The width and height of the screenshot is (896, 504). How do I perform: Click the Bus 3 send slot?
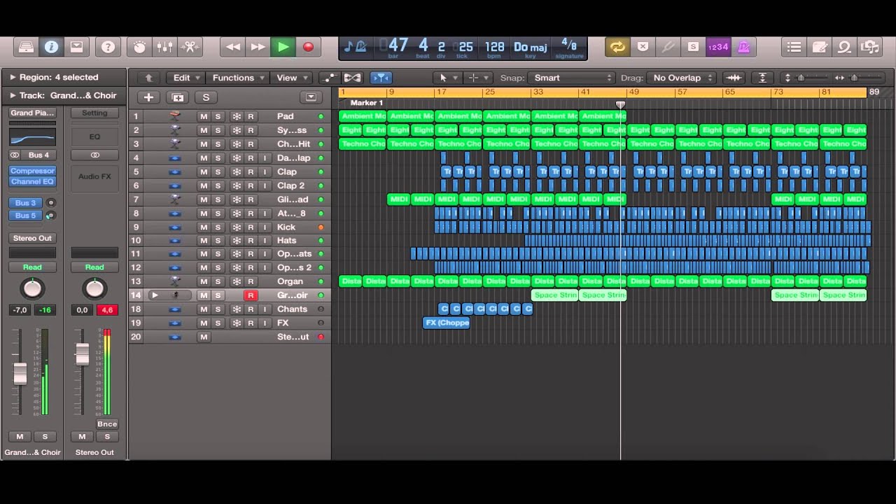point(26,203)
